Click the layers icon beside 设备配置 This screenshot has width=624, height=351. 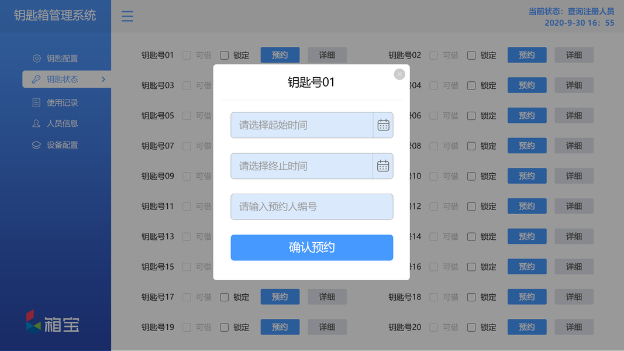[36, 145]
